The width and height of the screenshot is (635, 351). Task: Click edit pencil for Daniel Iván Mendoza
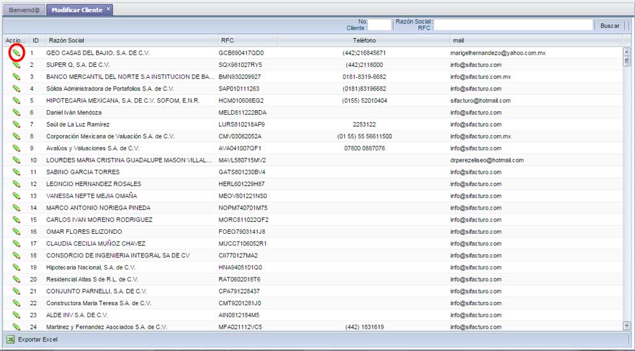17,113
